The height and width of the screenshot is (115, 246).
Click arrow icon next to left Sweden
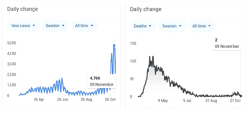pyautogui.click(x=63, y=26)
